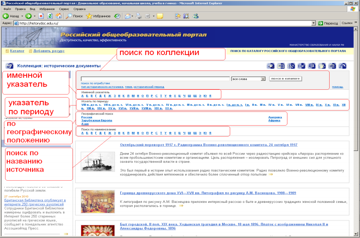
Task: Open the dolphin collection icon
Action: pos(342,66)
